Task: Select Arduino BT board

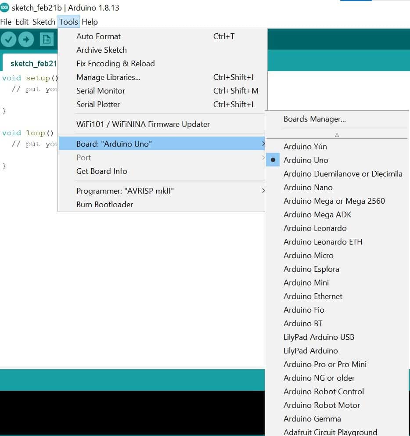Action: pos(337,324)
